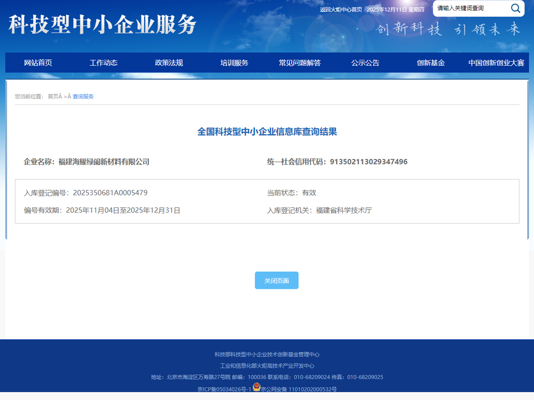Viewport: 534px width, 400px height.
Task: Click the 创新科技 引领未来 slogan banner
Action: [448, 29]
